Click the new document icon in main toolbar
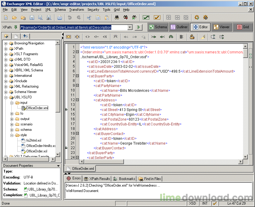The image size is (255, 207). click(6, 17)
